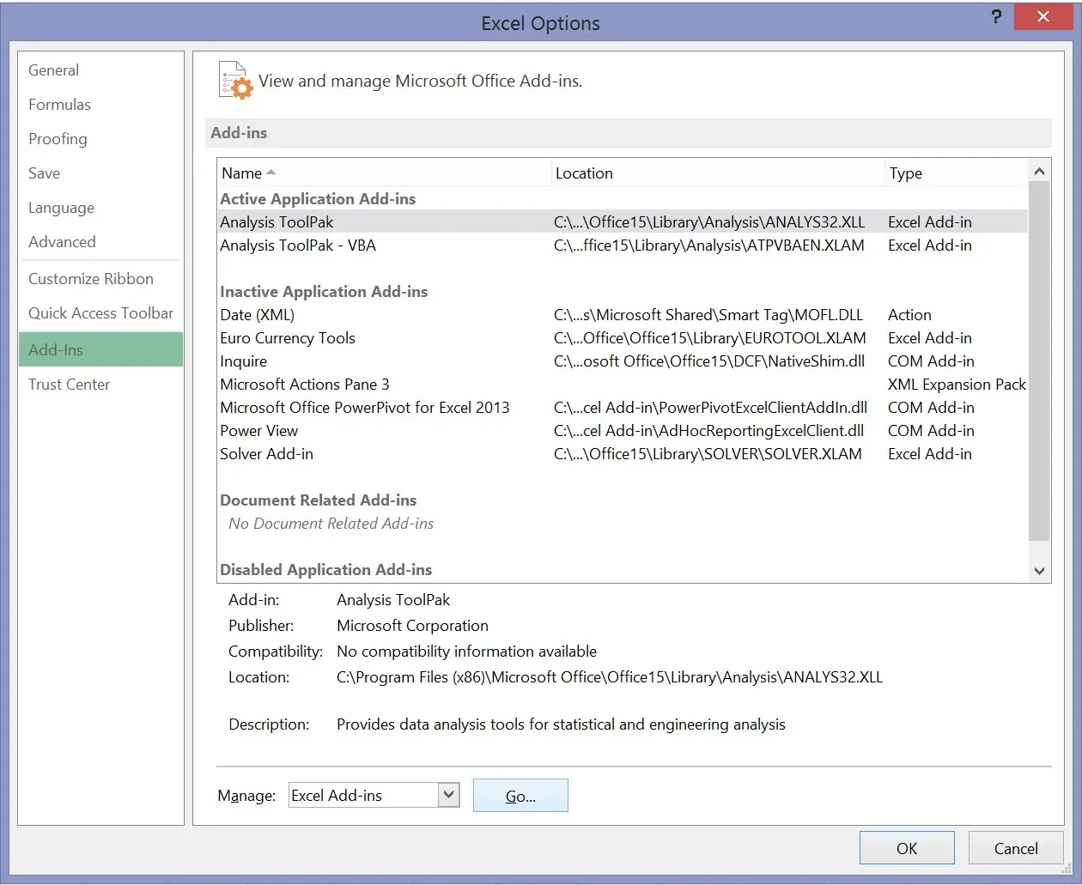
Task: Sort add-ins by the Name column header
Action: pos(242,173)
